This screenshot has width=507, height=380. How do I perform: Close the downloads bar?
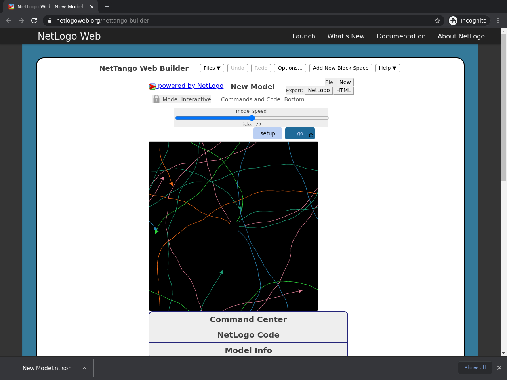(499, 368)
